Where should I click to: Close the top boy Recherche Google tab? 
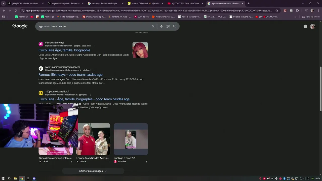123,4
